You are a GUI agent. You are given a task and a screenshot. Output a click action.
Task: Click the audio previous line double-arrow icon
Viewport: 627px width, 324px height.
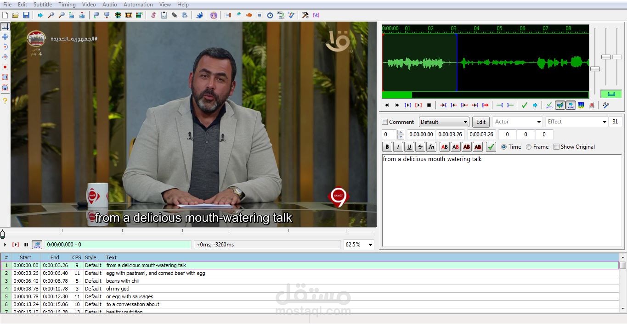click(x=387, y=105)
